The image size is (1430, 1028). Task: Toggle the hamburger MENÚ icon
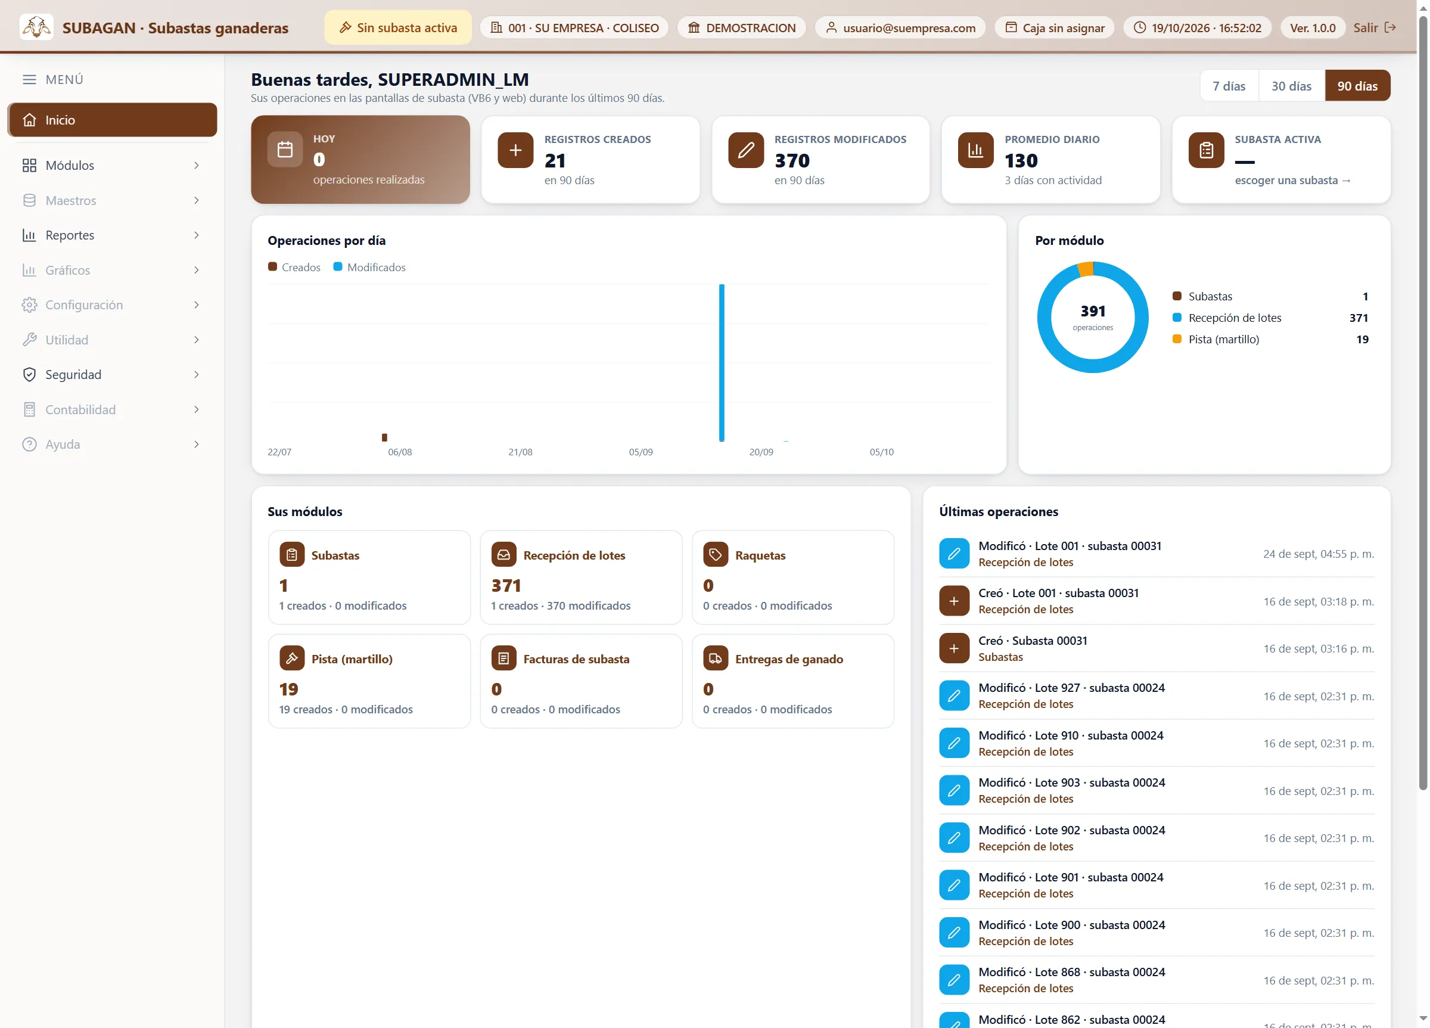click(29, 79)
